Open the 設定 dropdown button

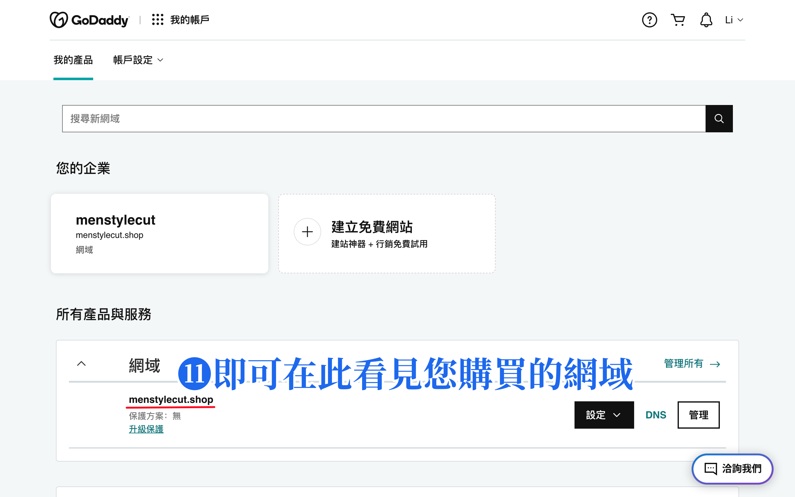(604, 415)
